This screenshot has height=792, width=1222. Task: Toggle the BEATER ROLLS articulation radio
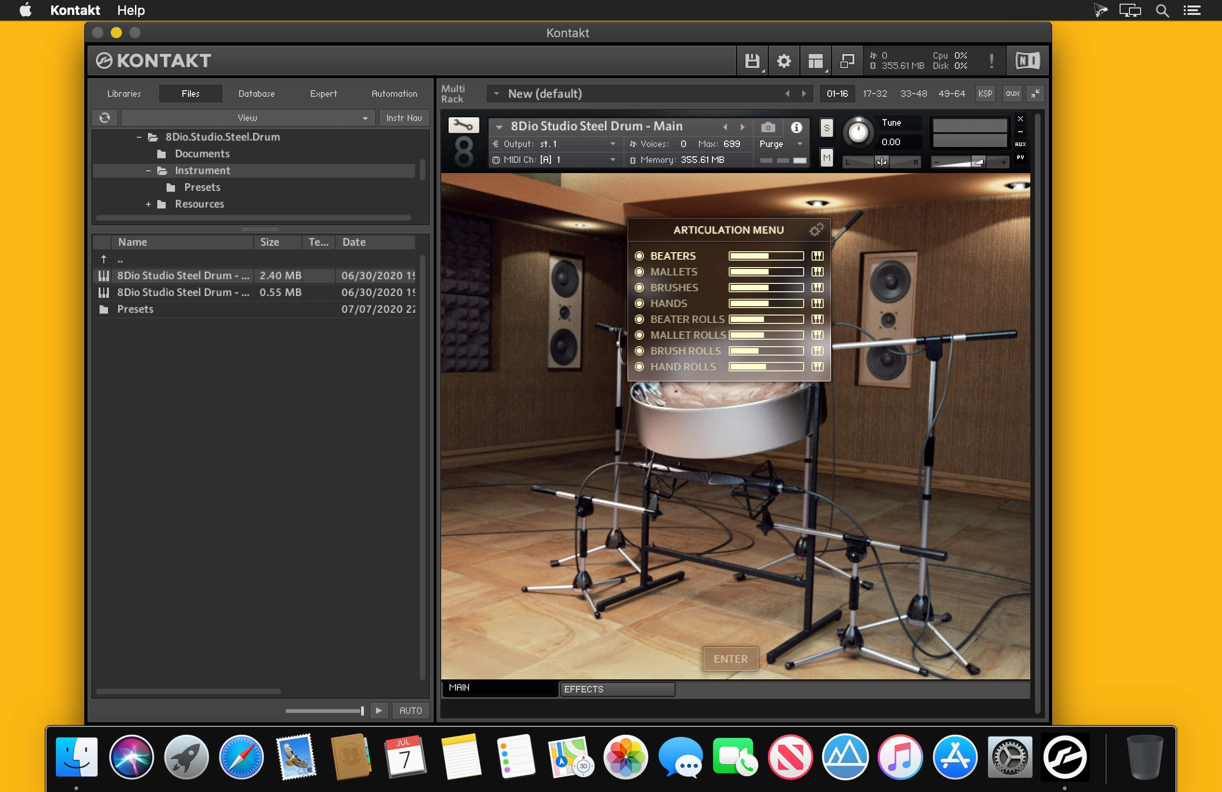click(x=639, y=319)
